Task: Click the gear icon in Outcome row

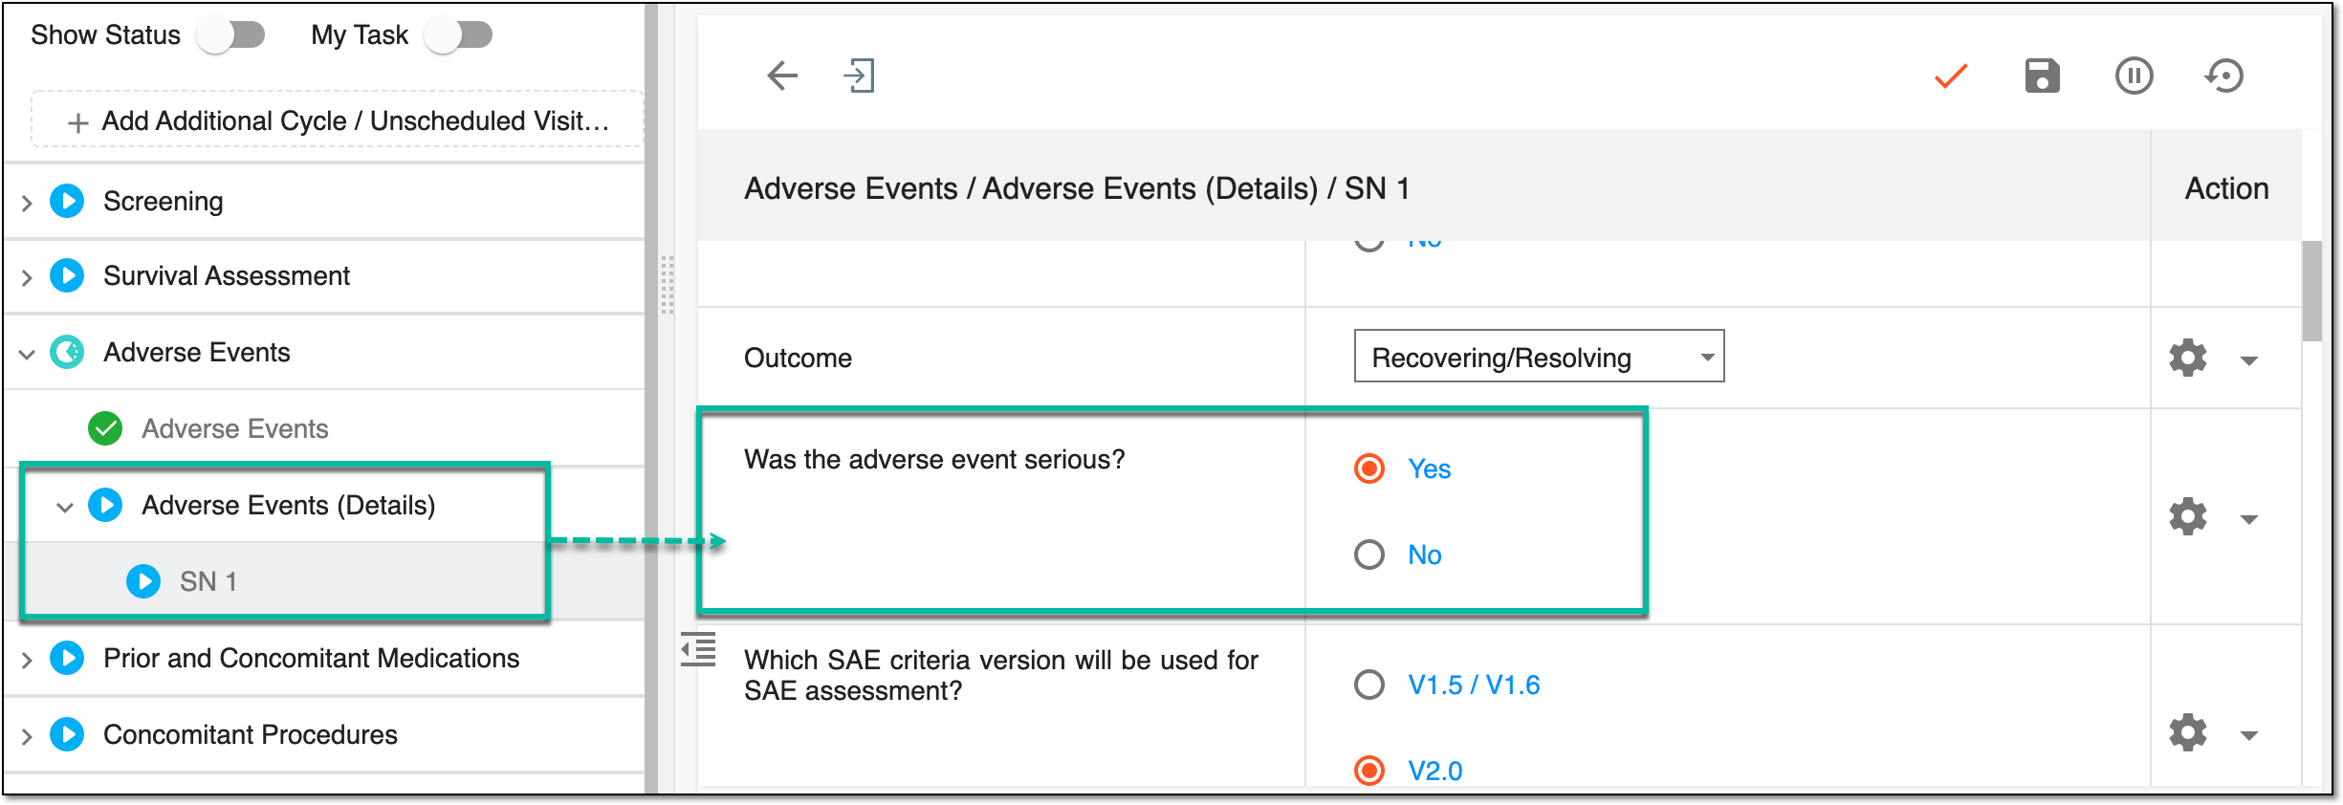Action: (x=2187, y=358)
